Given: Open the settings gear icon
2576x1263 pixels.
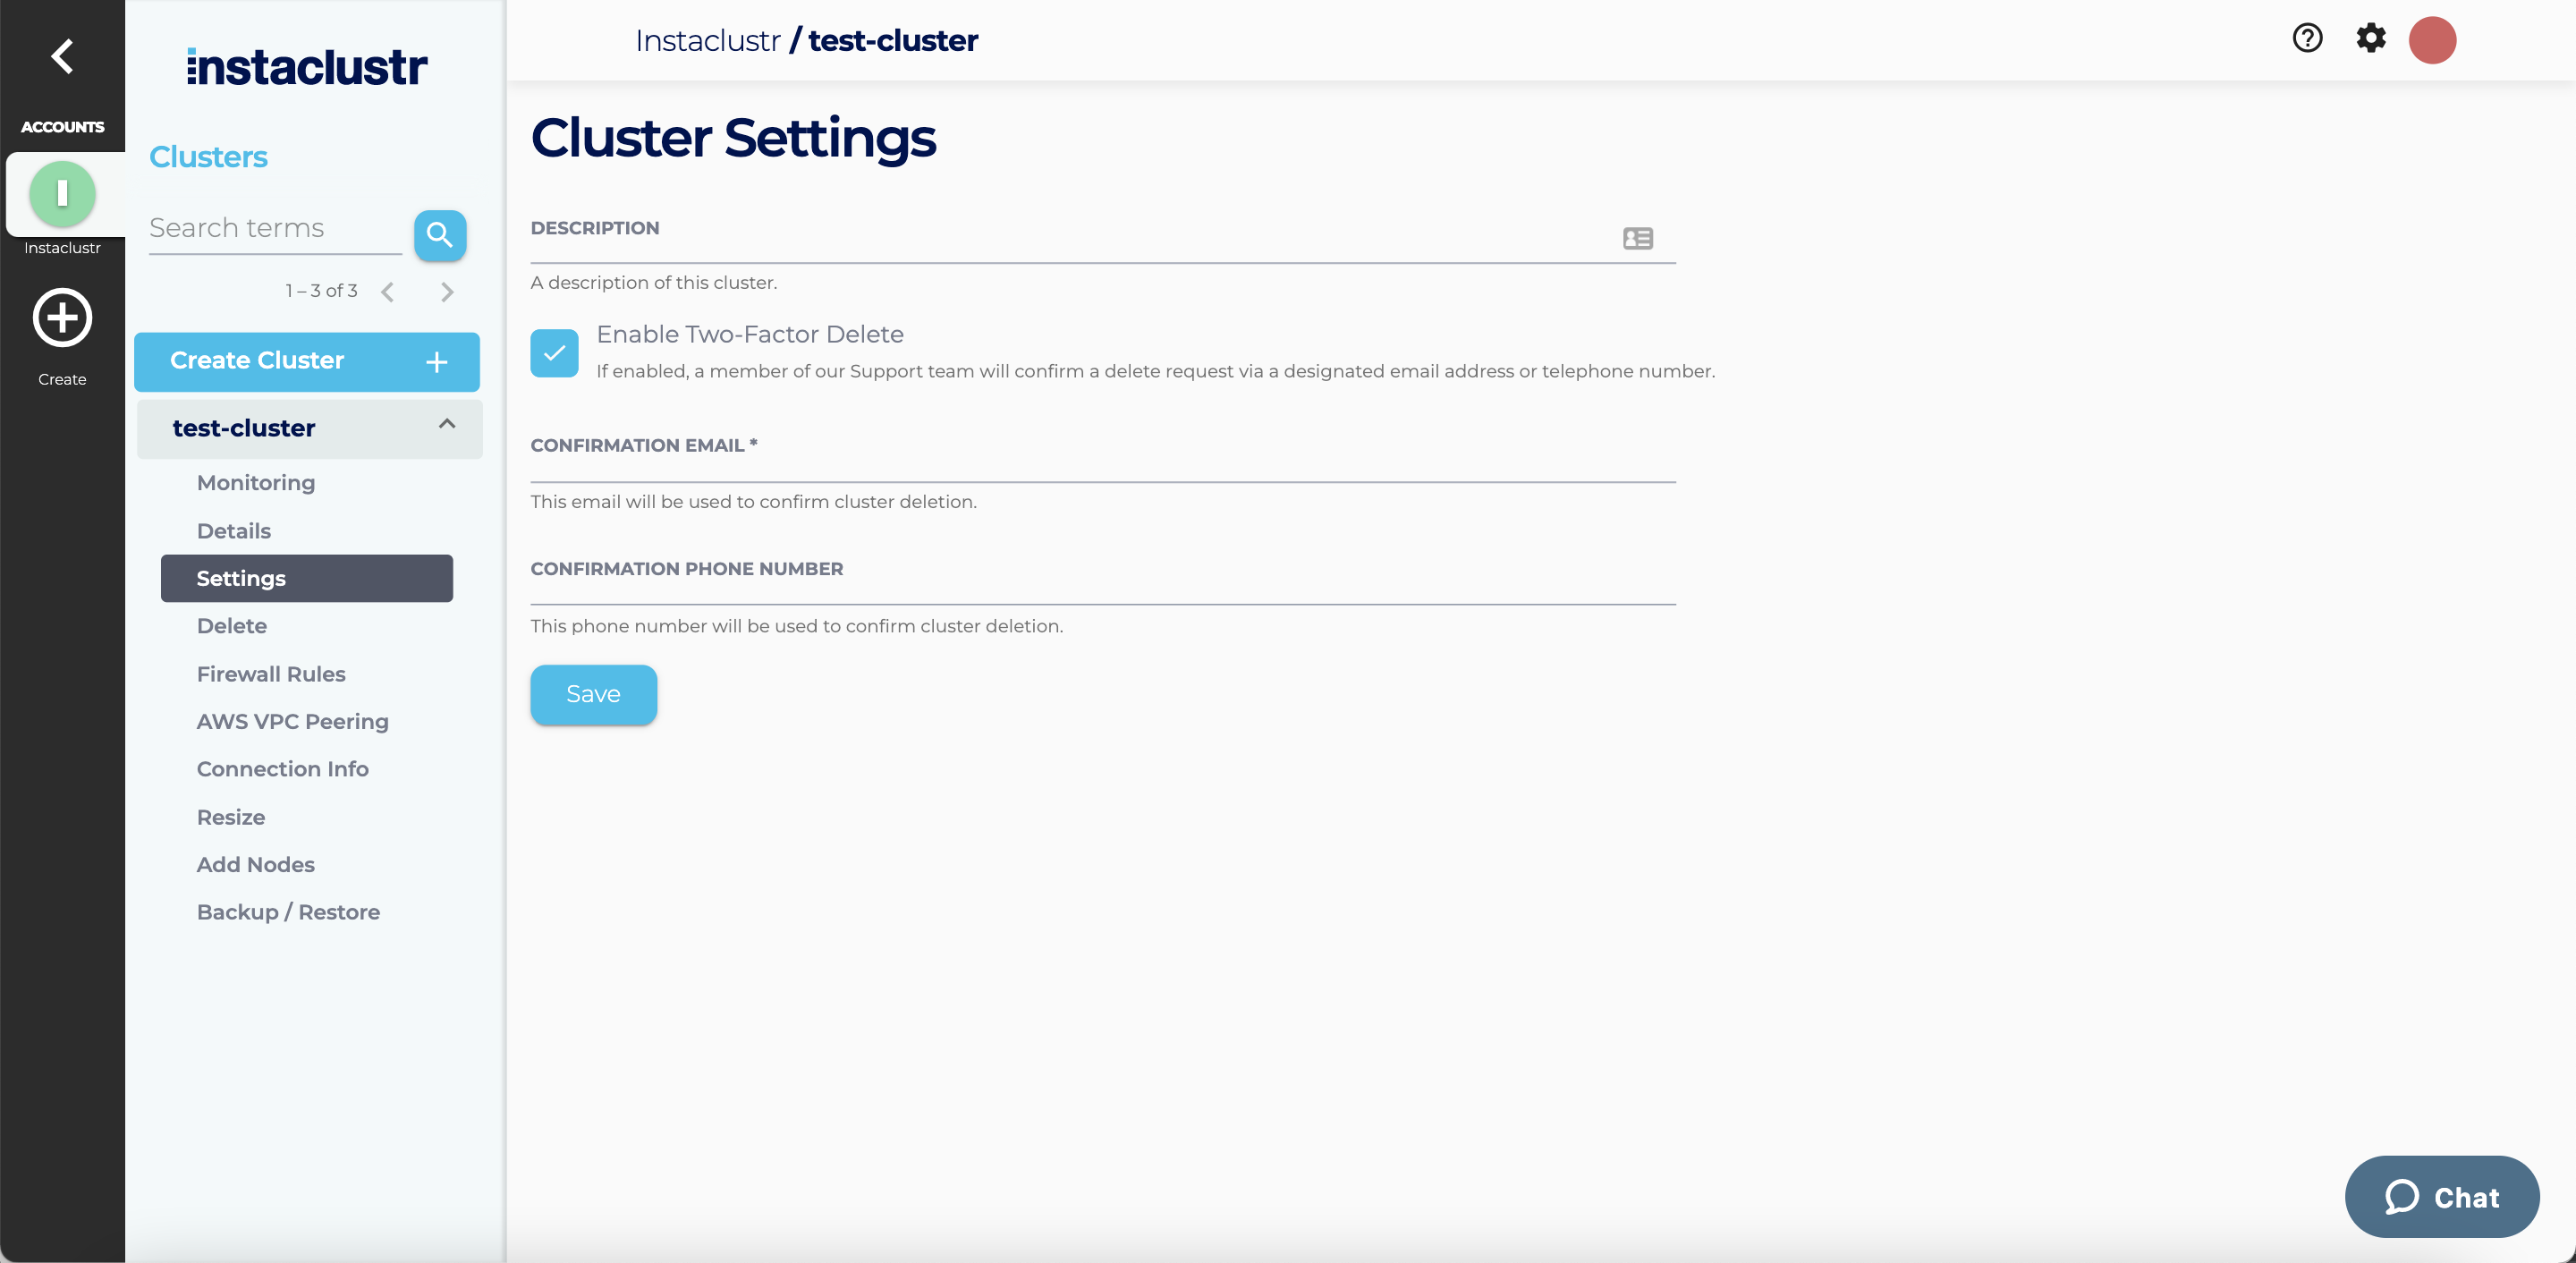Looking at the screenshot, I should tap(2371, 39).
